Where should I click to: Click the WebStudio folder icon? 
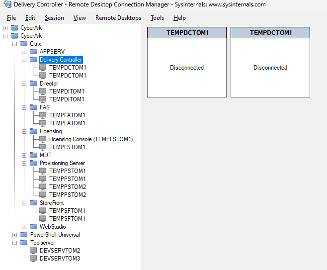point(33,227)
